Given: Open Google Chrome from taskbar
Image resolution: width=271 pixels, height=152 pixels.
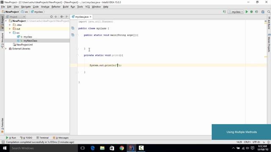Looking at the screenshot, I should [122, 148].
